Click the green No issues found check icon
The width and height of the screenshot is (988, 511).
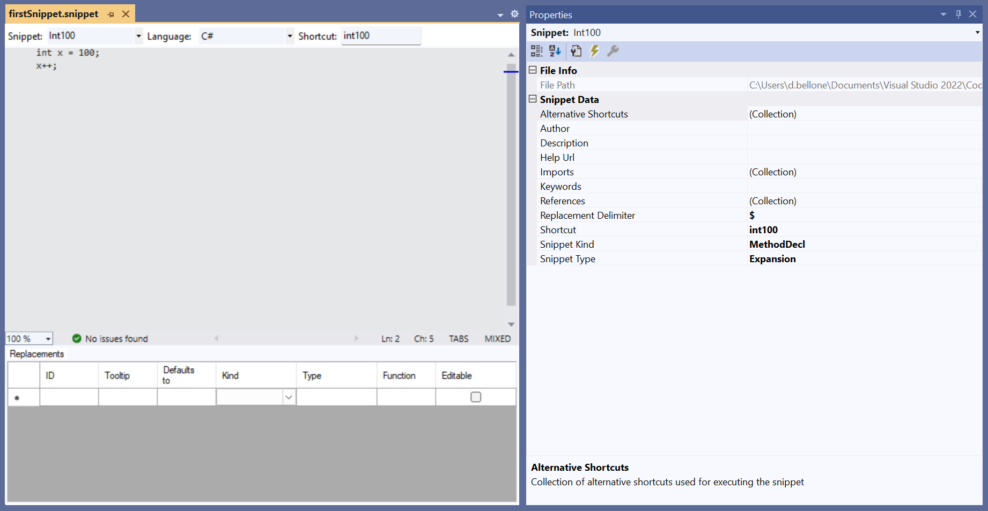(x=77, y=338)
